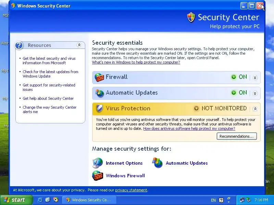Open Get support for security-related issues
This screenshot has height=205, width=274.
coord(49,87)
